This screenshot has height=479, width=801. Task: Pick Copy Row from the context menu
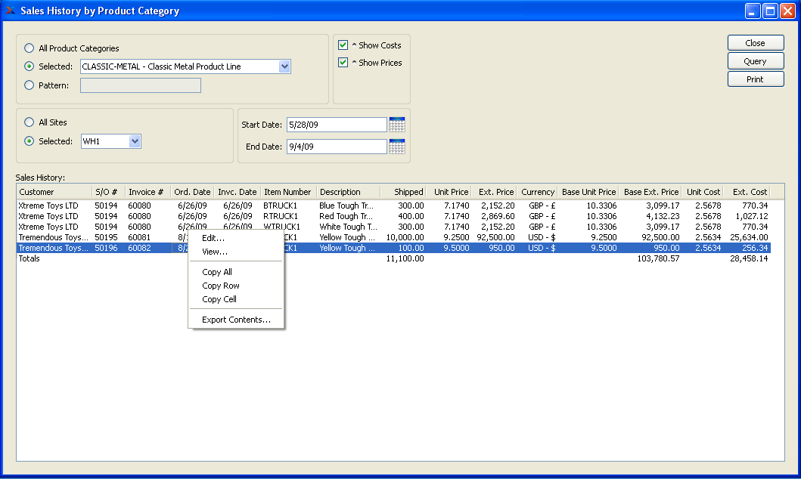[221, 286]
